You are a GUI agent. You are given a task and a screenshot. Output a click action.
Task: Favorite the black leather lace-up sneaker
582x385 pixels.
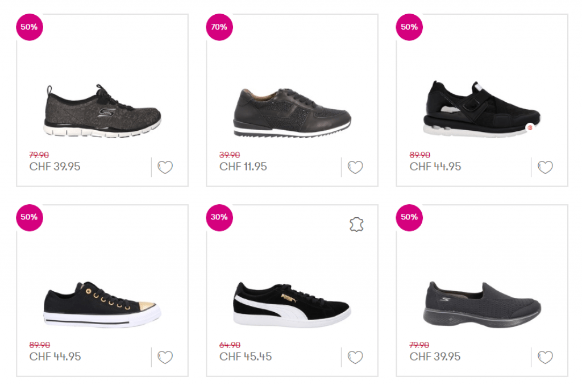(x=355, y=167)
